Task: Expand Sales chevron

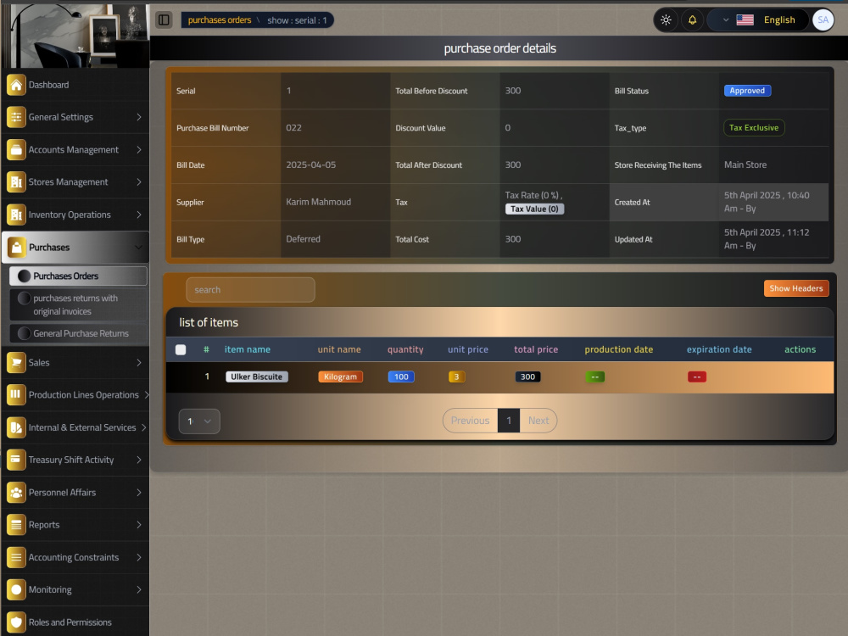Action: pos(139,362)
